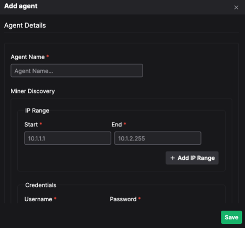Screen dimensions: 245x228
Task: Click the red asterisk beside Password
Action: (140, 198)
